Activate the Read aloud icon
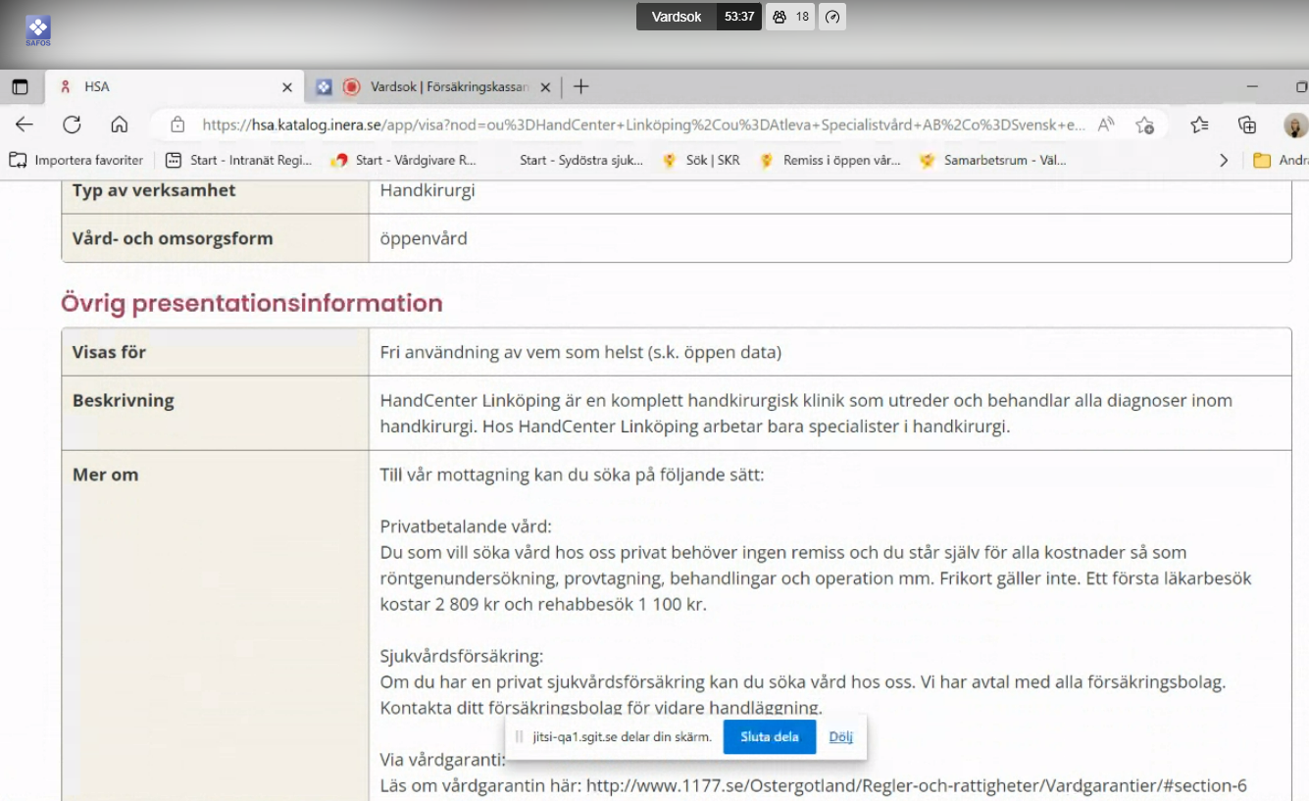Image resolution: width=1309 pixels, height=801 pixels. [x=1106, y=125]
